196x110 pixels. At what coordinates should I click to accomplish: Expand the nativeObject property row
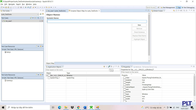(123, 87)
